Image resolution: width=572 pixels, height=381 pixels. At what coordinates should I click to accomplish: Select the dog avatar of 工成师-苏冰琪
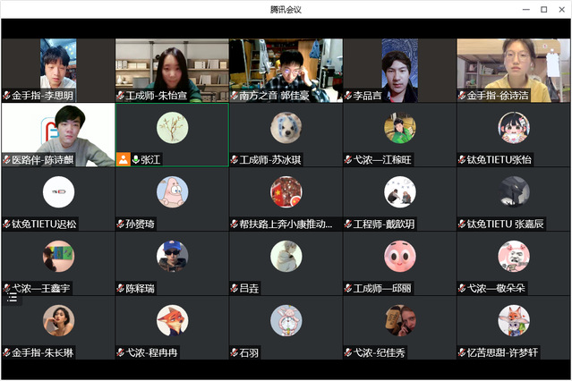click(x=286, y=128)
